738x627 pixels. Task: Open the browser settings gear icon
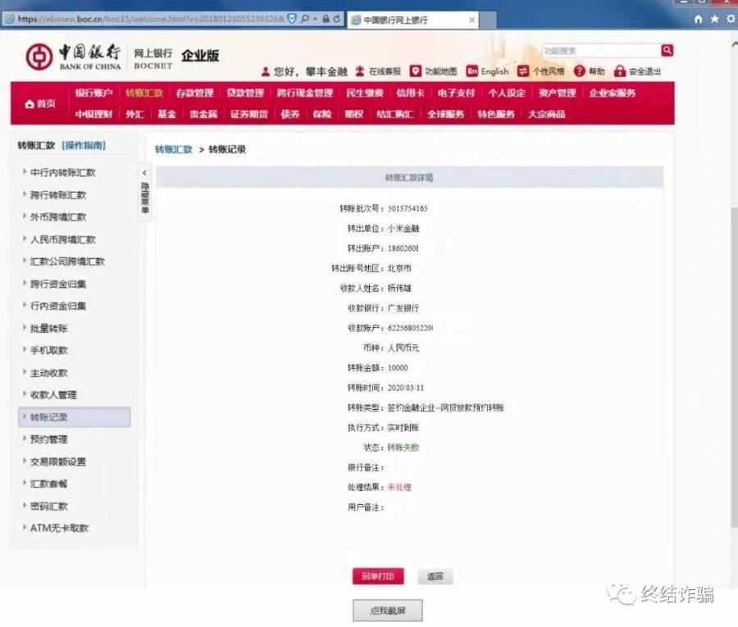click(731, 19)
